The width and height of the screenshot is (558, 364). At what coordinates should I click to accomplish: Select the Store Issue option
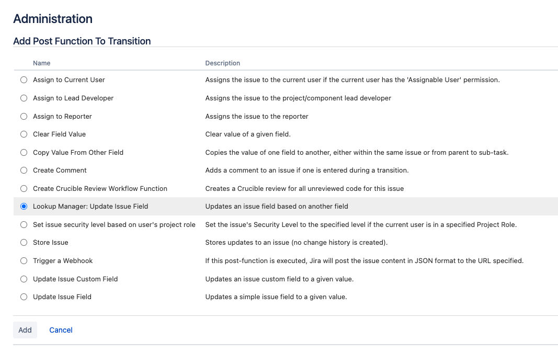point(24,242)
